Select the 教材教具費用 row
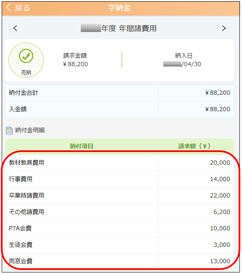The image size is (242, 275). pyautogui.click(x=120, y=163)
